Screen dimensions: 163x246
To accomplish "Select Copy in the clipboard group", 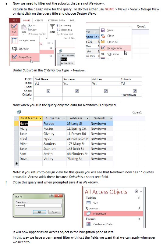I will coord(32,30).
